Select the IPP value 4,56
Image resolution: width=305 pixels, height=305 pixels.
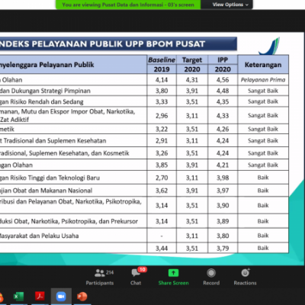tap(223, 80)
